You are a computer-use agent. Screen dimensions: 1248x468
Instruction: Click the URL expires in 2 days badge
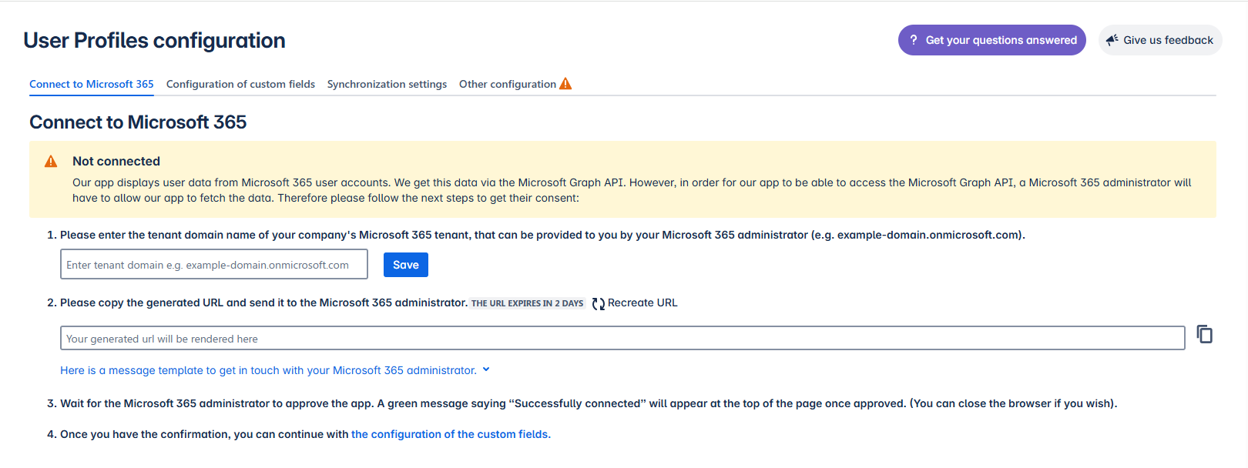527,303
